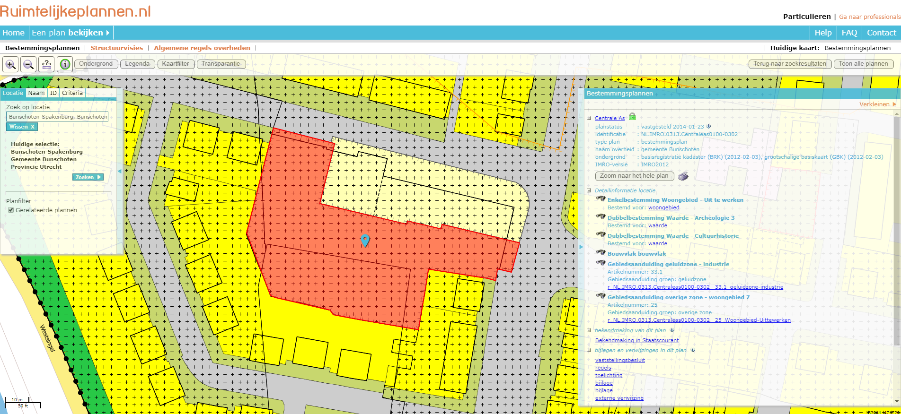
Task: Open the Help page
Action: click(x=823, y=33)
